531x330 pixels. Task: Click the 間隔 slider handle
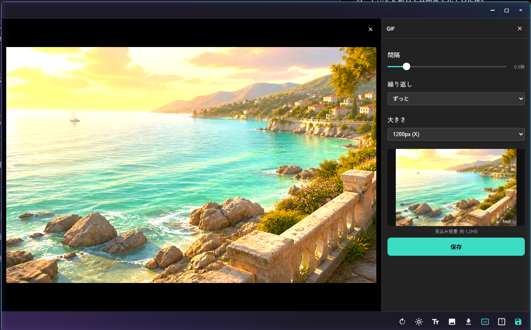click(407, 66)
